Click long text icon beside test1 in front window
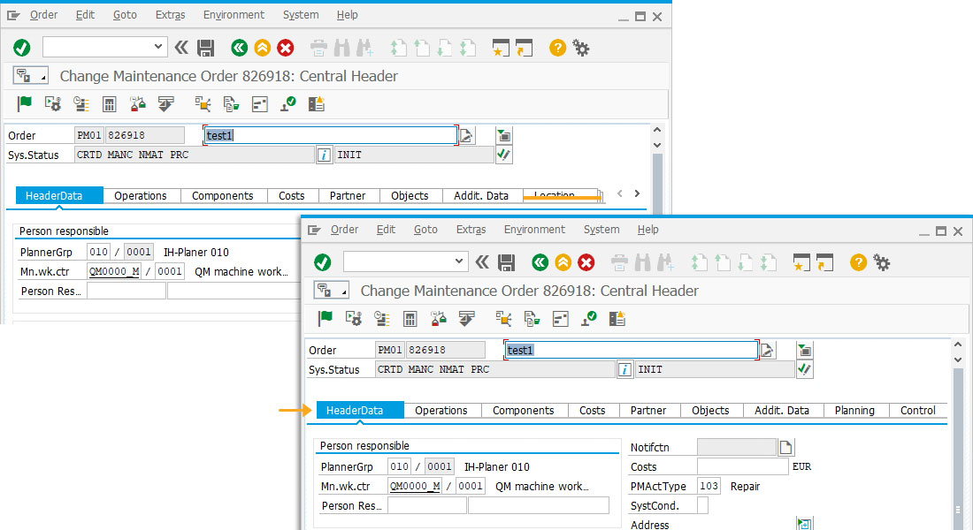The image size is (973, 530). click(768, 350)
